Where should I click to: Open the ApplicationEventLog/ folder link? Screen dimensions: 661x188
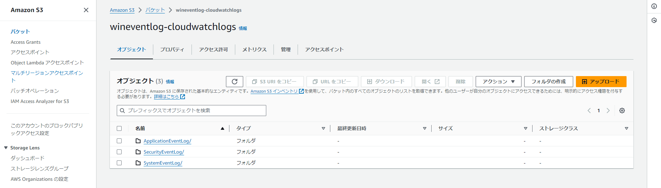(167, 141)
